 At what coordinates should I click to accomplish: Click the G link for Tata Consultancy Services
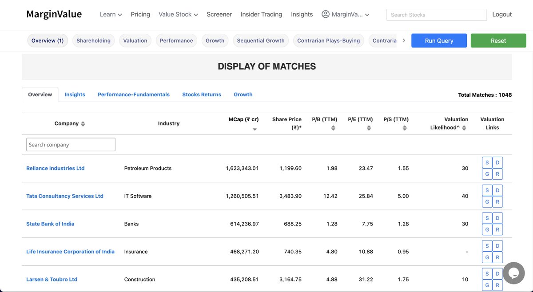[x=487, y=202]
